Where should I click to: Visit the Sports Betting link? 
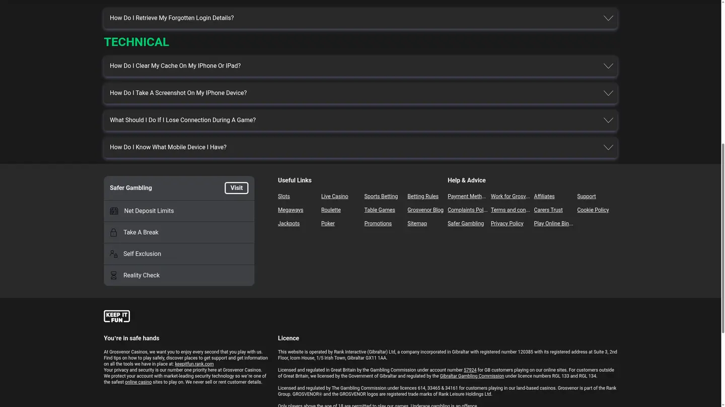pos(381,196)
